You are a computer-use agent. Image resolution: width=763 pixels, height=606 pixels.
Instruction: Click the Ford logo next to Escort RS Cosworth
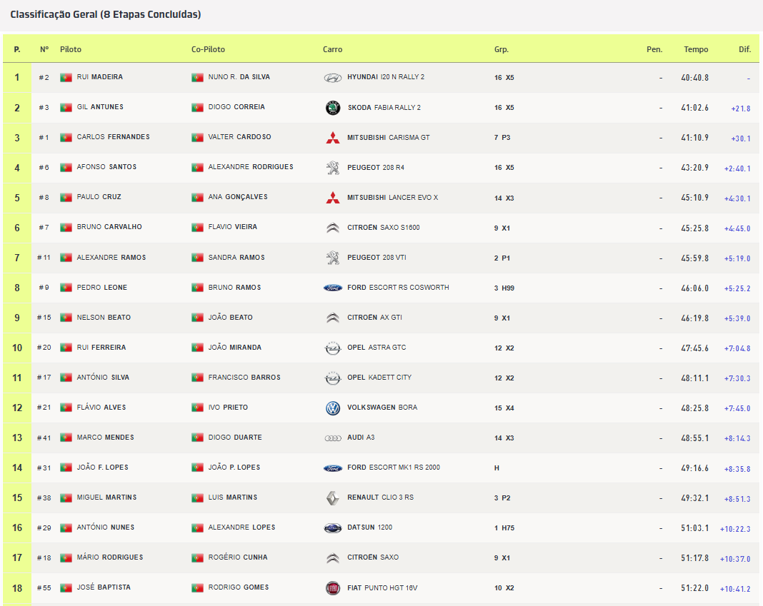point(333,288)
